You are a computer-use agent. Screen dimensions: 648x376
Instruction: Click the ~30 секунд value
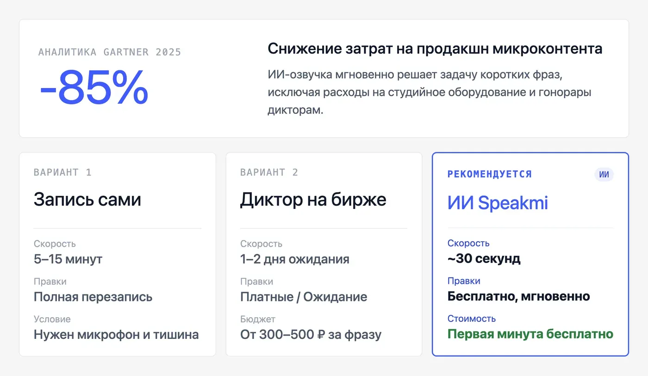point(484,258)
